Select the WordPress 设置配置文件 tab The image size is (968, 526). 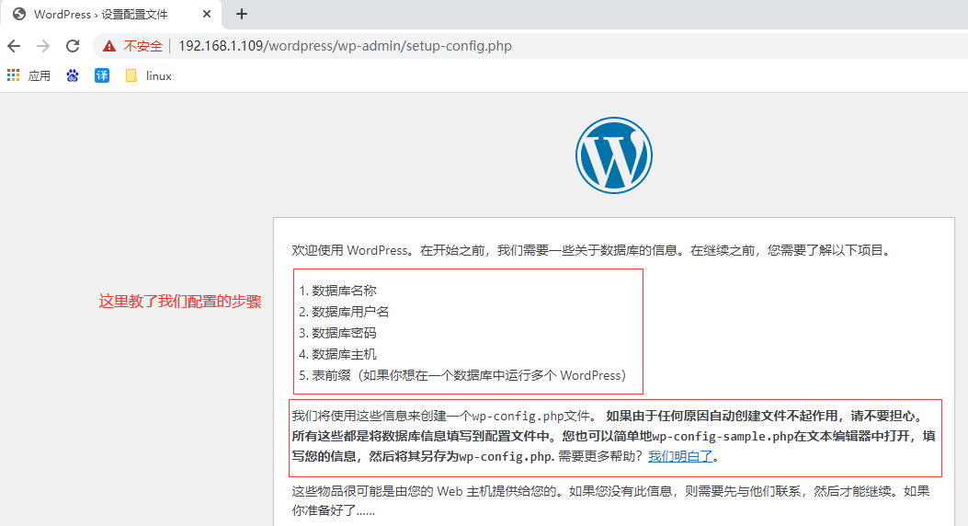(x=110, y=14)
